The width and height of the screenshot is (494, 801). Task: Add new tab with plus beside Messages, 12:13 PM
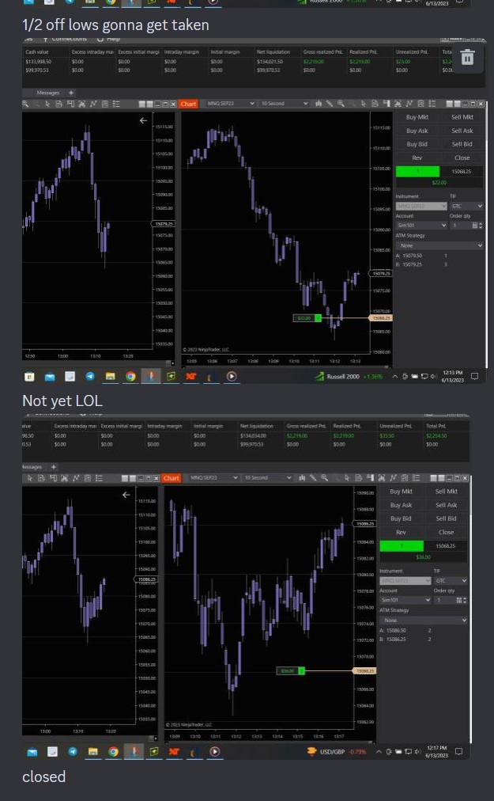71,93
